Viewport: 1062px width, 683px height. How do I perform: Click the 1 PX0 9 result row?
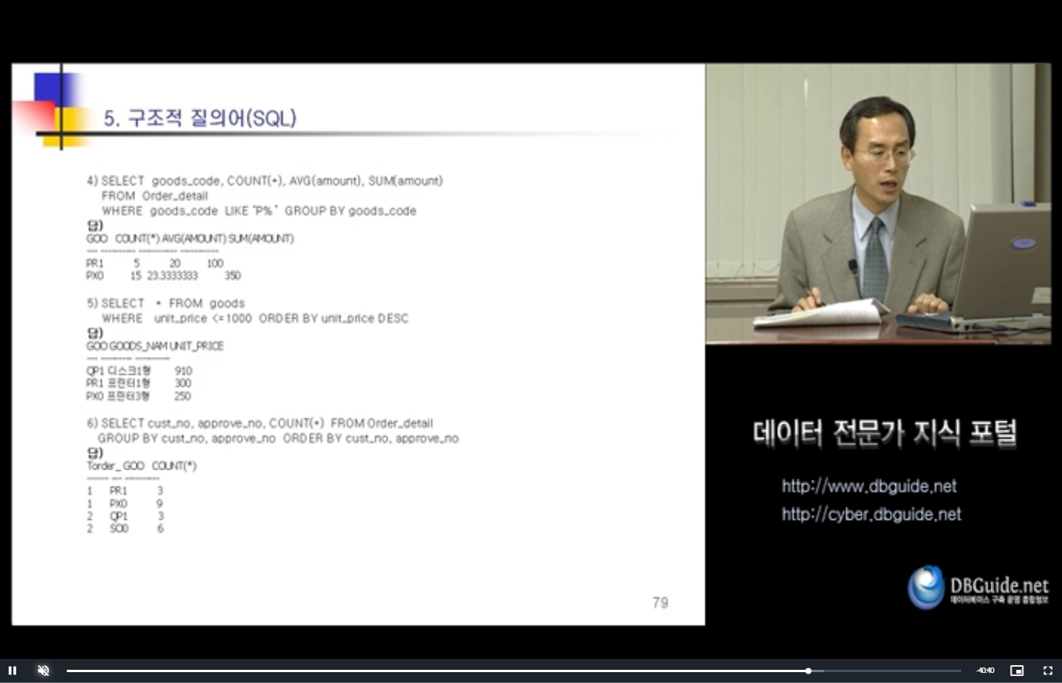click(124, 504)
